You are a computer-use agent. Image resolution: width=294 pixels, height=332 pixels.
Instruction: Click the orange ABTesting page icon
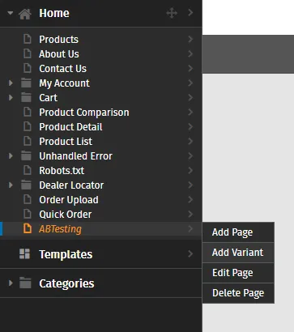coord(28,228)
